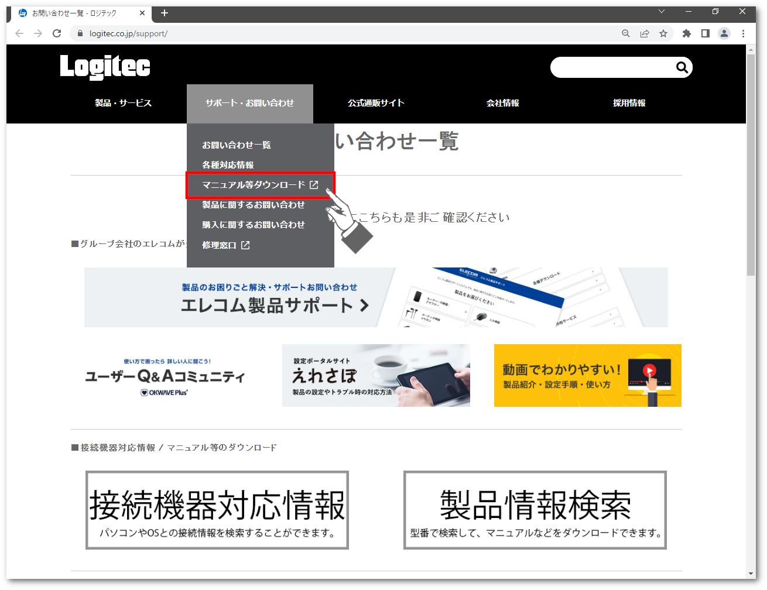Bookmark this page with star icon
Viewport: 767px width, 590px height.
pos(663,33)
